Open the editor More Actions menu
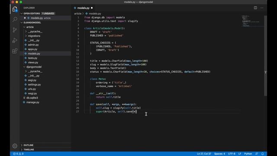The height and width of the screenshot is (156, 277). [x=261, y=8]
